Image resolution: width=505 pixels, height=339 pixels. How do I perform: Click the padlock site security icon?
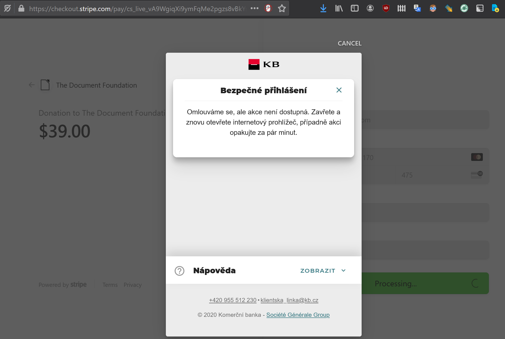(x=21, y=8)
